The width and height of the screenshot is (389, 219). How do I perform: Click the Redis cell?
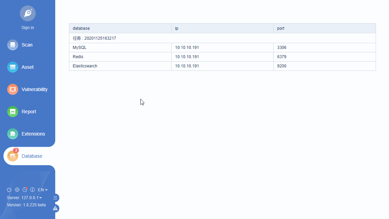coord(120,57)
